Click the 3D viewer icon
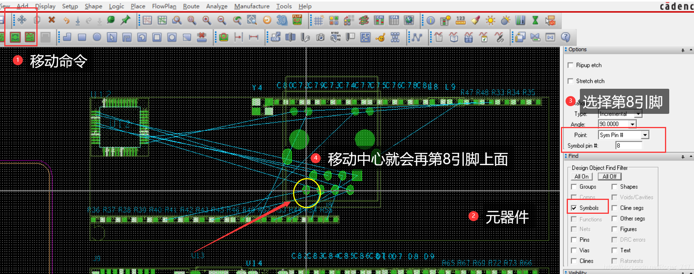This screenshot has height=274, width=694. [282, 20]
